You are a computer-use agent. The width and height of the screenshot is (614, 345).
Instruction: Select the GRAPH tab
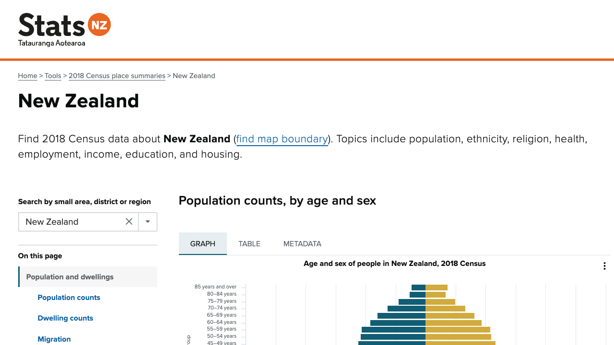pyautogui.click(x=202, y=244)
